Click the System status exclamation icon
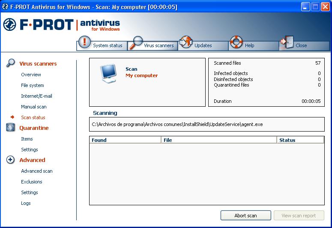The height and width of the screenshot is (228, 332). pyautogui.click(x=84, y=42)
